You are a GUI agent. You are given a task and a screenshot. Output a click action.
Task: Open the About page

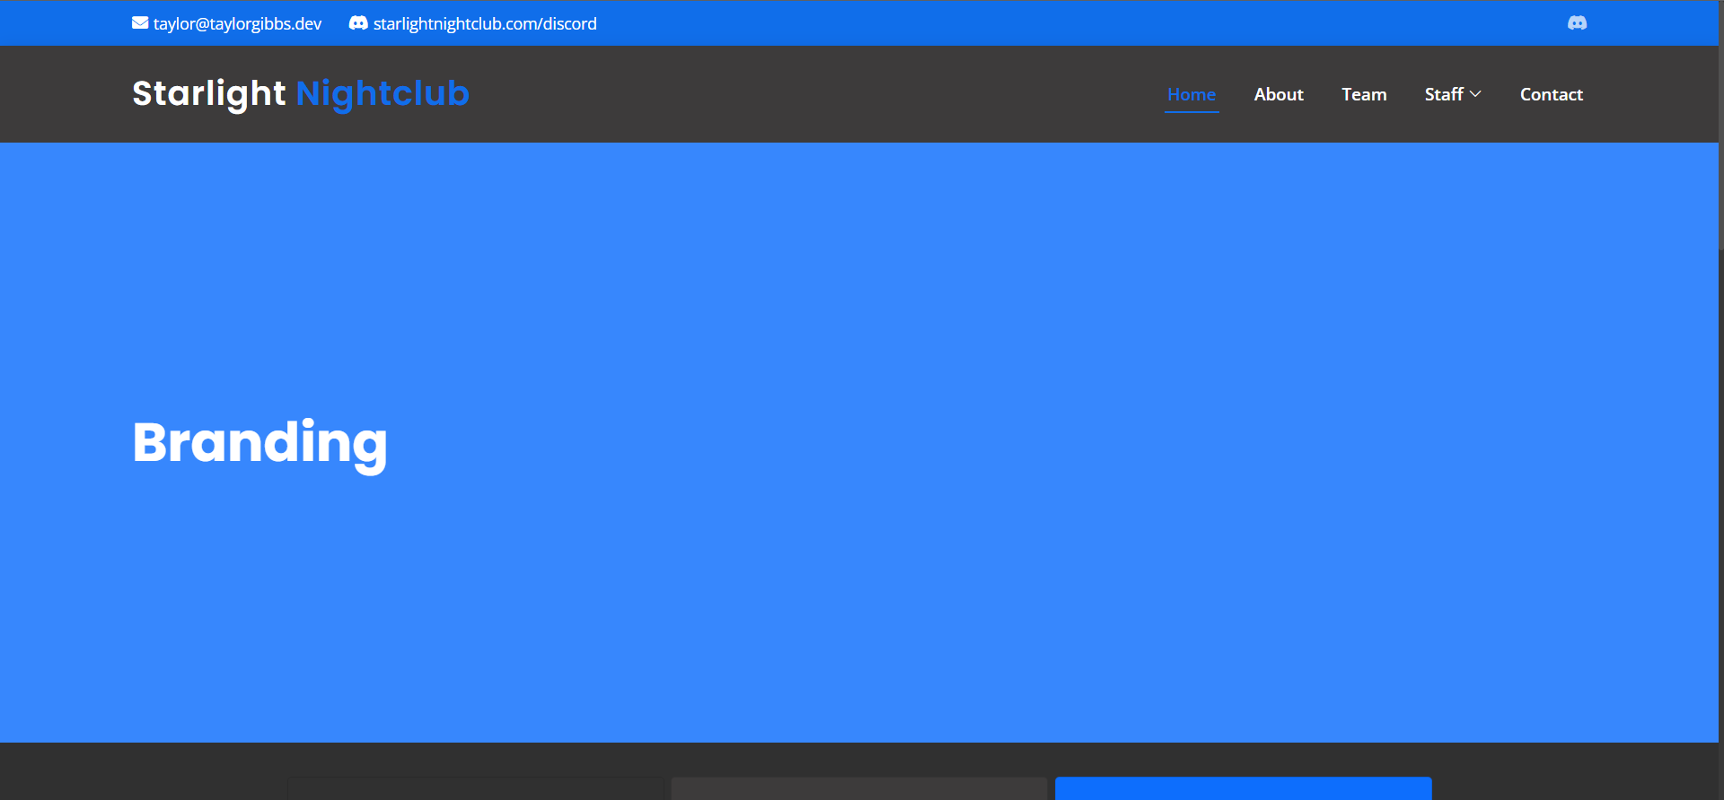tap(1279, 94)
